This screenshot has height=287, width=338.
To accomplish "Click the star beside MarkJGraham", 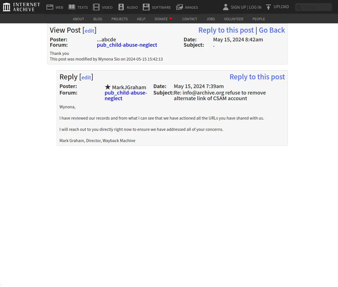I will pyautogui.click(x=108, y=87).
